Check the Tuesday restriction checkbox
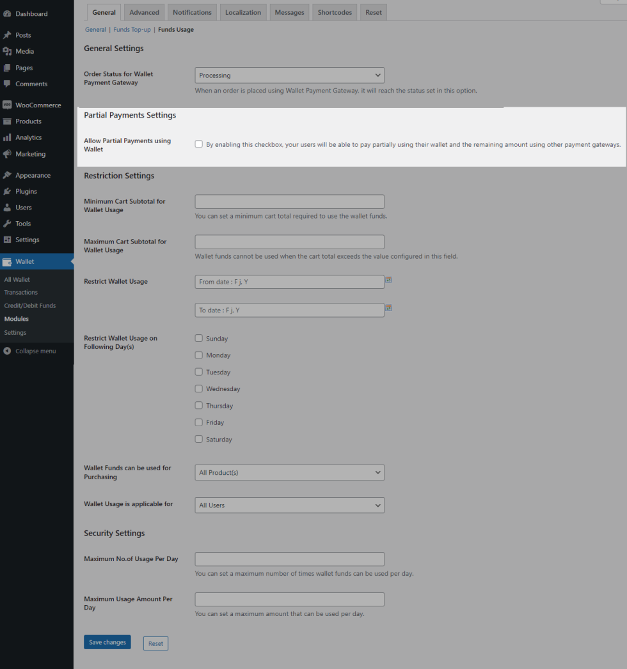Screen dimensions: 627x669 click(198, 372)
